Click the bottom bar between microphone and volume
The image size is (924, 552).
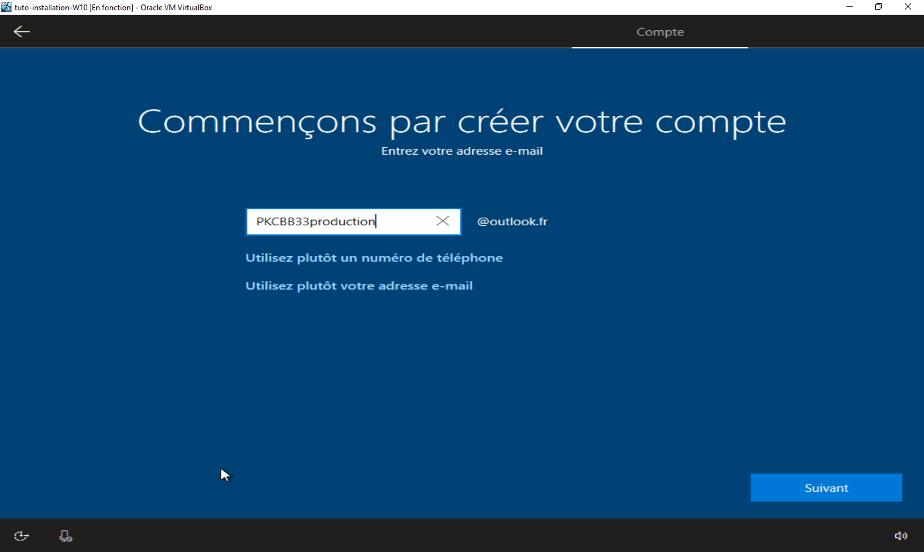tap(481, 536)
